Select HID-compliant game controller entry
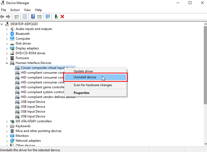The width and height of the screenshot is (207, 152). click(43, 87)
